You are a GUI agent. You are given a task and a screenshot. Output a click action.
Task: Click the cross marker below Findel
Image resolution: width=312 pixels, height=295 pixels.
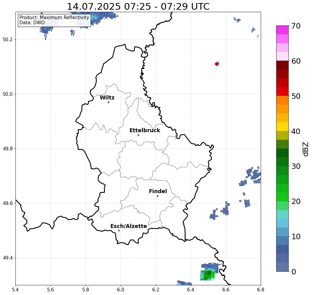pos(157,196)
